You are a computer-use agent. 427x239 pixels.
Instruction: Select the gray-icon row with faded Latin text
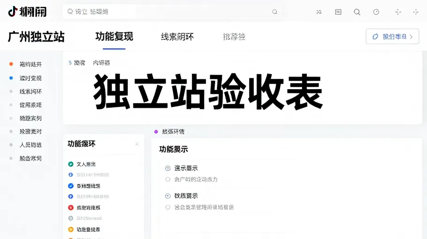tap(85, 218)
